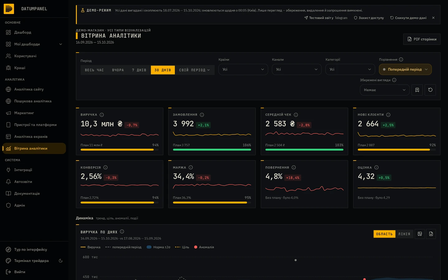This screenshot has height=280, width=448.
Task: Select the Вчора period tab
Action: click(118, 70)
